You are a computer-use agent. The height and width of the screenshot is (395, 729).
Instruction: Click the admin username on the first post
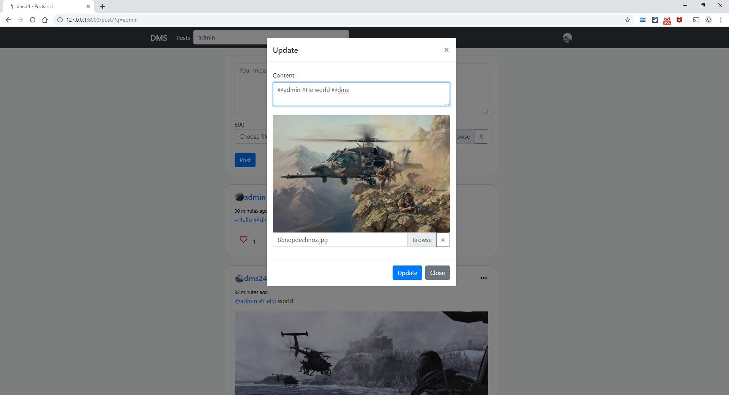[x=255, y=197]
